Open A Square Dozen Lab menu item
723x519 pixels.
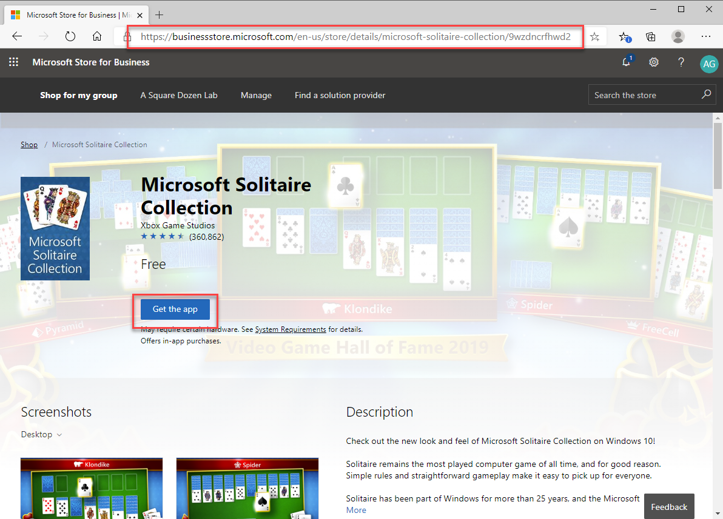[x=179, y=95]
